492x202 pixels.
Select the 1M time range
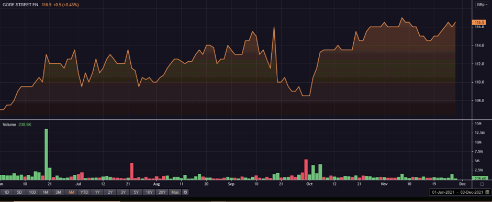tap(45, 192)
